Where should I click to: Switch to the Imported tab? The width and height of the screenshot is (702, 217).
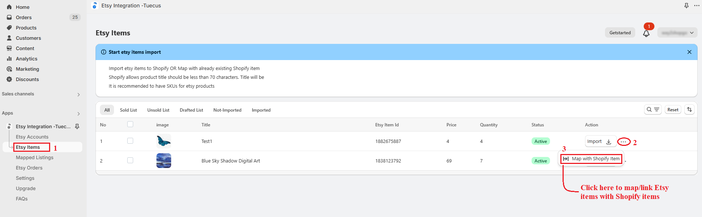point(261,110)
